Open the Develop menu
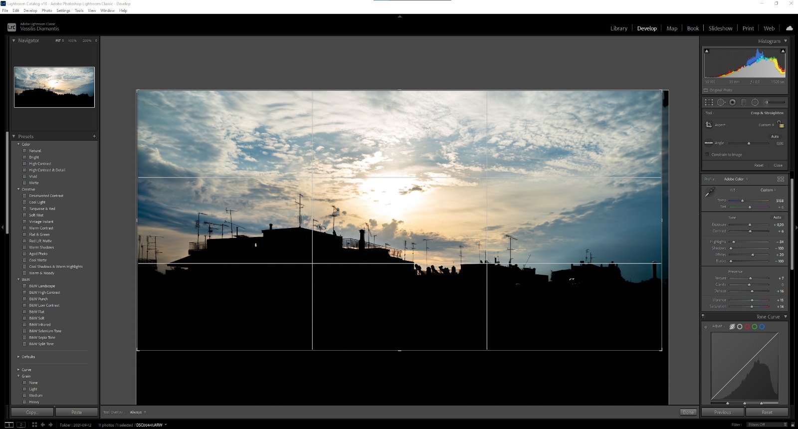This screenshot has width=798, height=429. point(30,10)
